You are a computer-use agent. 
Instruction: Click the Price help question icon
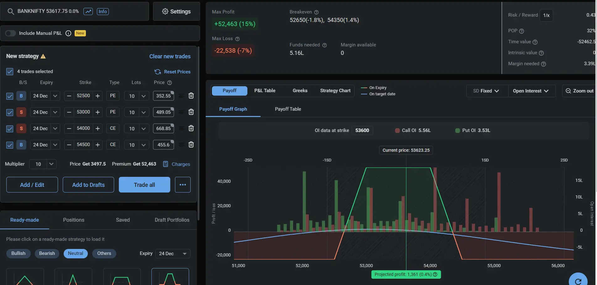point(170,83)
